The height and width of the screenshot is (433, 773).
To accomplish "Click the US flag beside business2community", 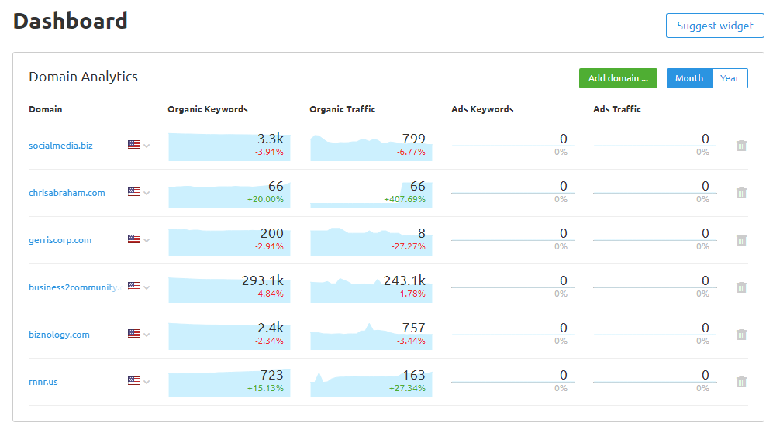I will 134,287.
